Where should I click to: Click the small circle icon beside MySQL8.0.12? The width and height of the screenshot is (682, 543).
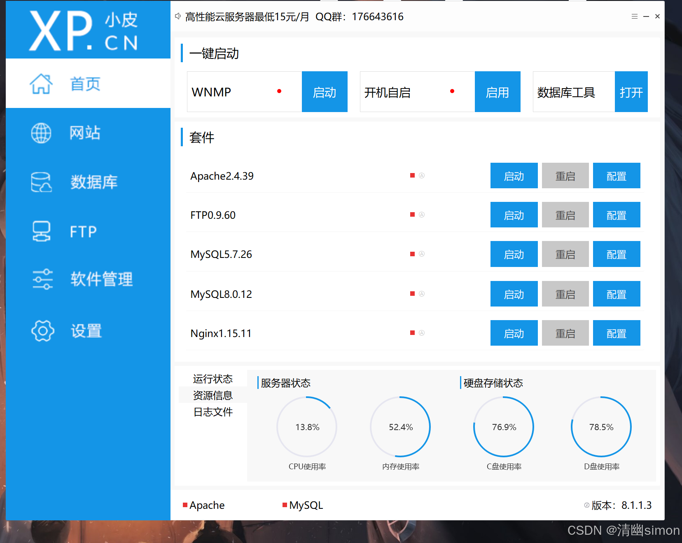click(x=422, y=294)
